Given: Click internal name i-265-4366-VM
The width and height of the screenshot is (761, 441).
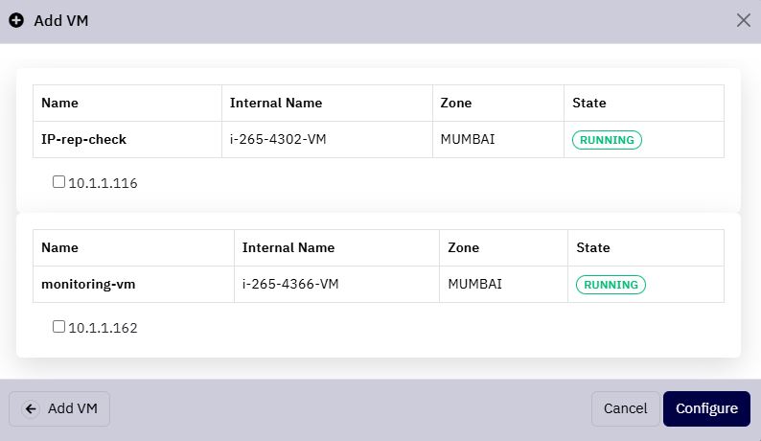Looking at the screenshot, I should (290, 284).
